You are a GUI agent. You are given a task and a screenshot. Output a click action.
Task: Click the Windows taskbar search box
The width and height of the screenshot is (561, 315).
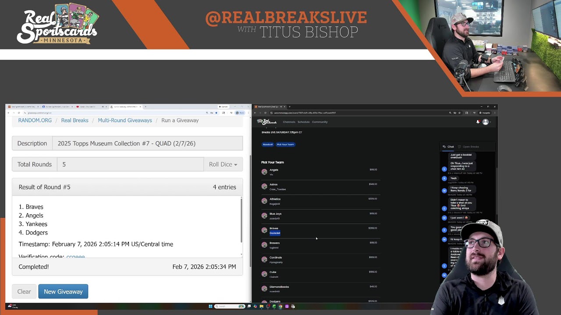tap(230, 306)
